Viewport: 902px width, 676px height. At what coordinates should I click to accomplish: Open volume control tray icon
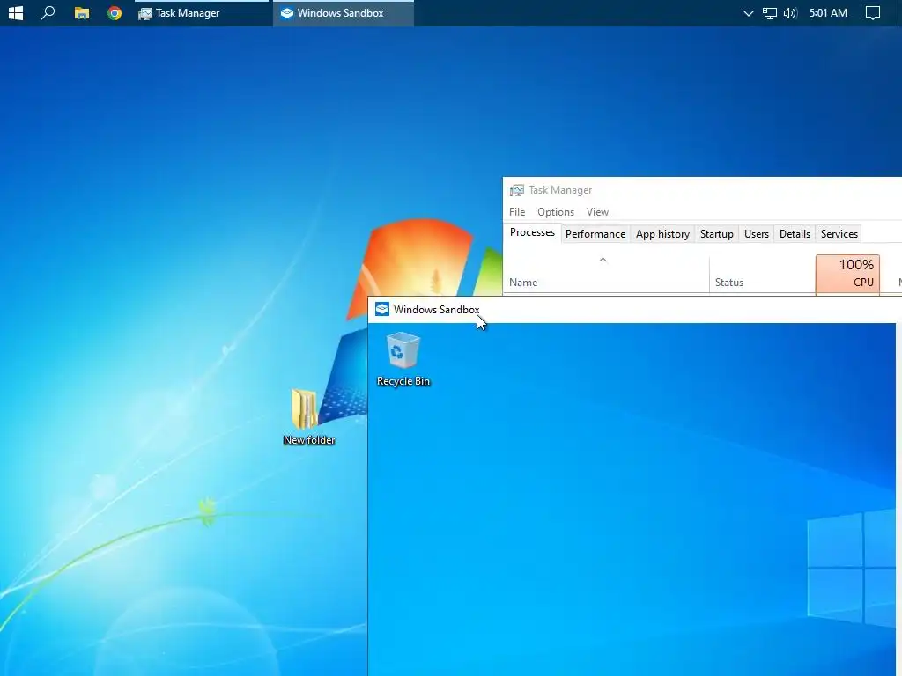point(790,12)
